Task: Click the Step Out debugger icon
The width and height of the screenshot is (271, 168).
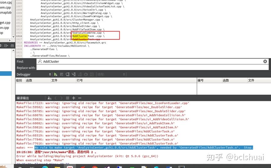Action: coord(80,74)
